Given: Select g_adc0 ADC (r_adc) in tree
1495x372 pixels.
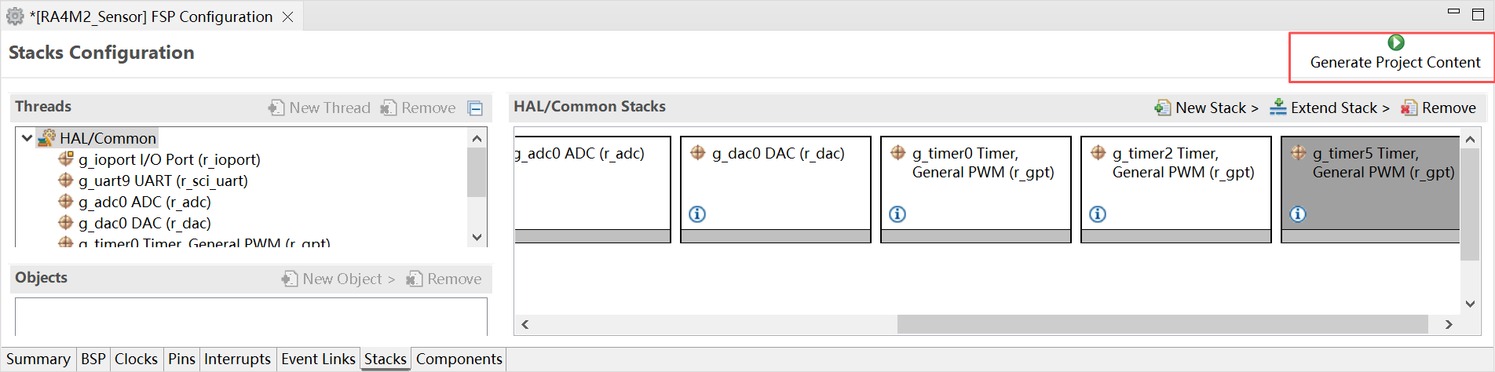Looking at the screenshot, I should [144, 202].
